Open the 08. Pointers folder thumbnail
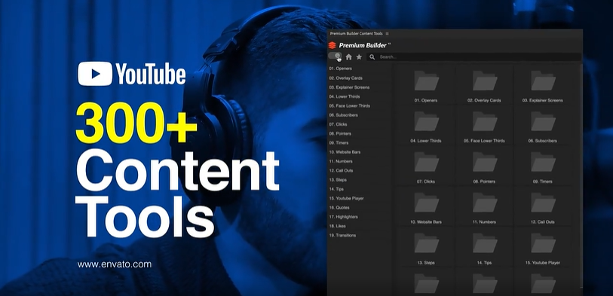This screenshot has height=296, width=613. (485, 162)
